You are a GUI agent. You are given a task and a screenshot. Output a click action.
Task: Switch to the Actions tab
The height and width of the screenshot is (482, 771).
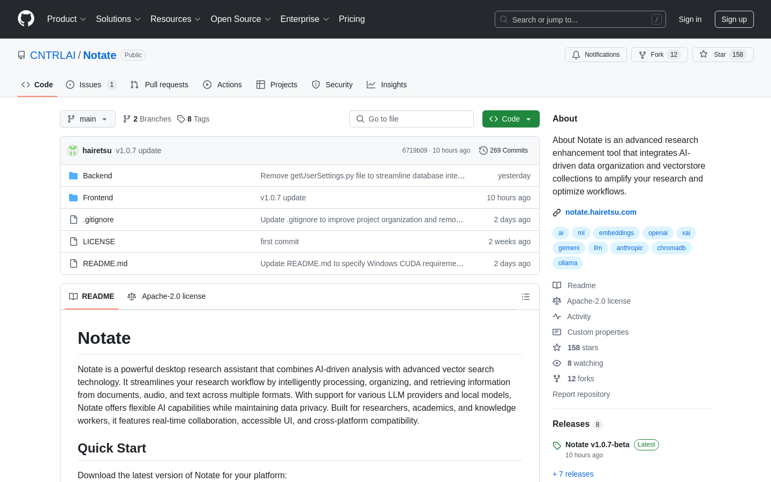[222, 85]
